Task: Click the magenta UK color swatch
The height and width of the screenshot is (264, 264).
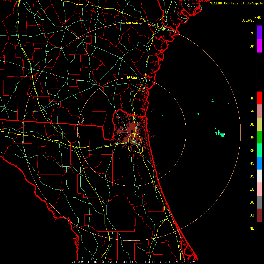Action: tap(259, 46)
